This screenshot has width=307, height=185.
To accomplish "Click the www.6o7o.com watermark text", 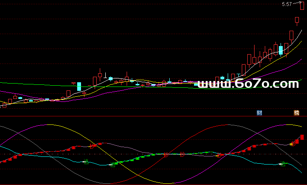I will click(x=249, y=84).
